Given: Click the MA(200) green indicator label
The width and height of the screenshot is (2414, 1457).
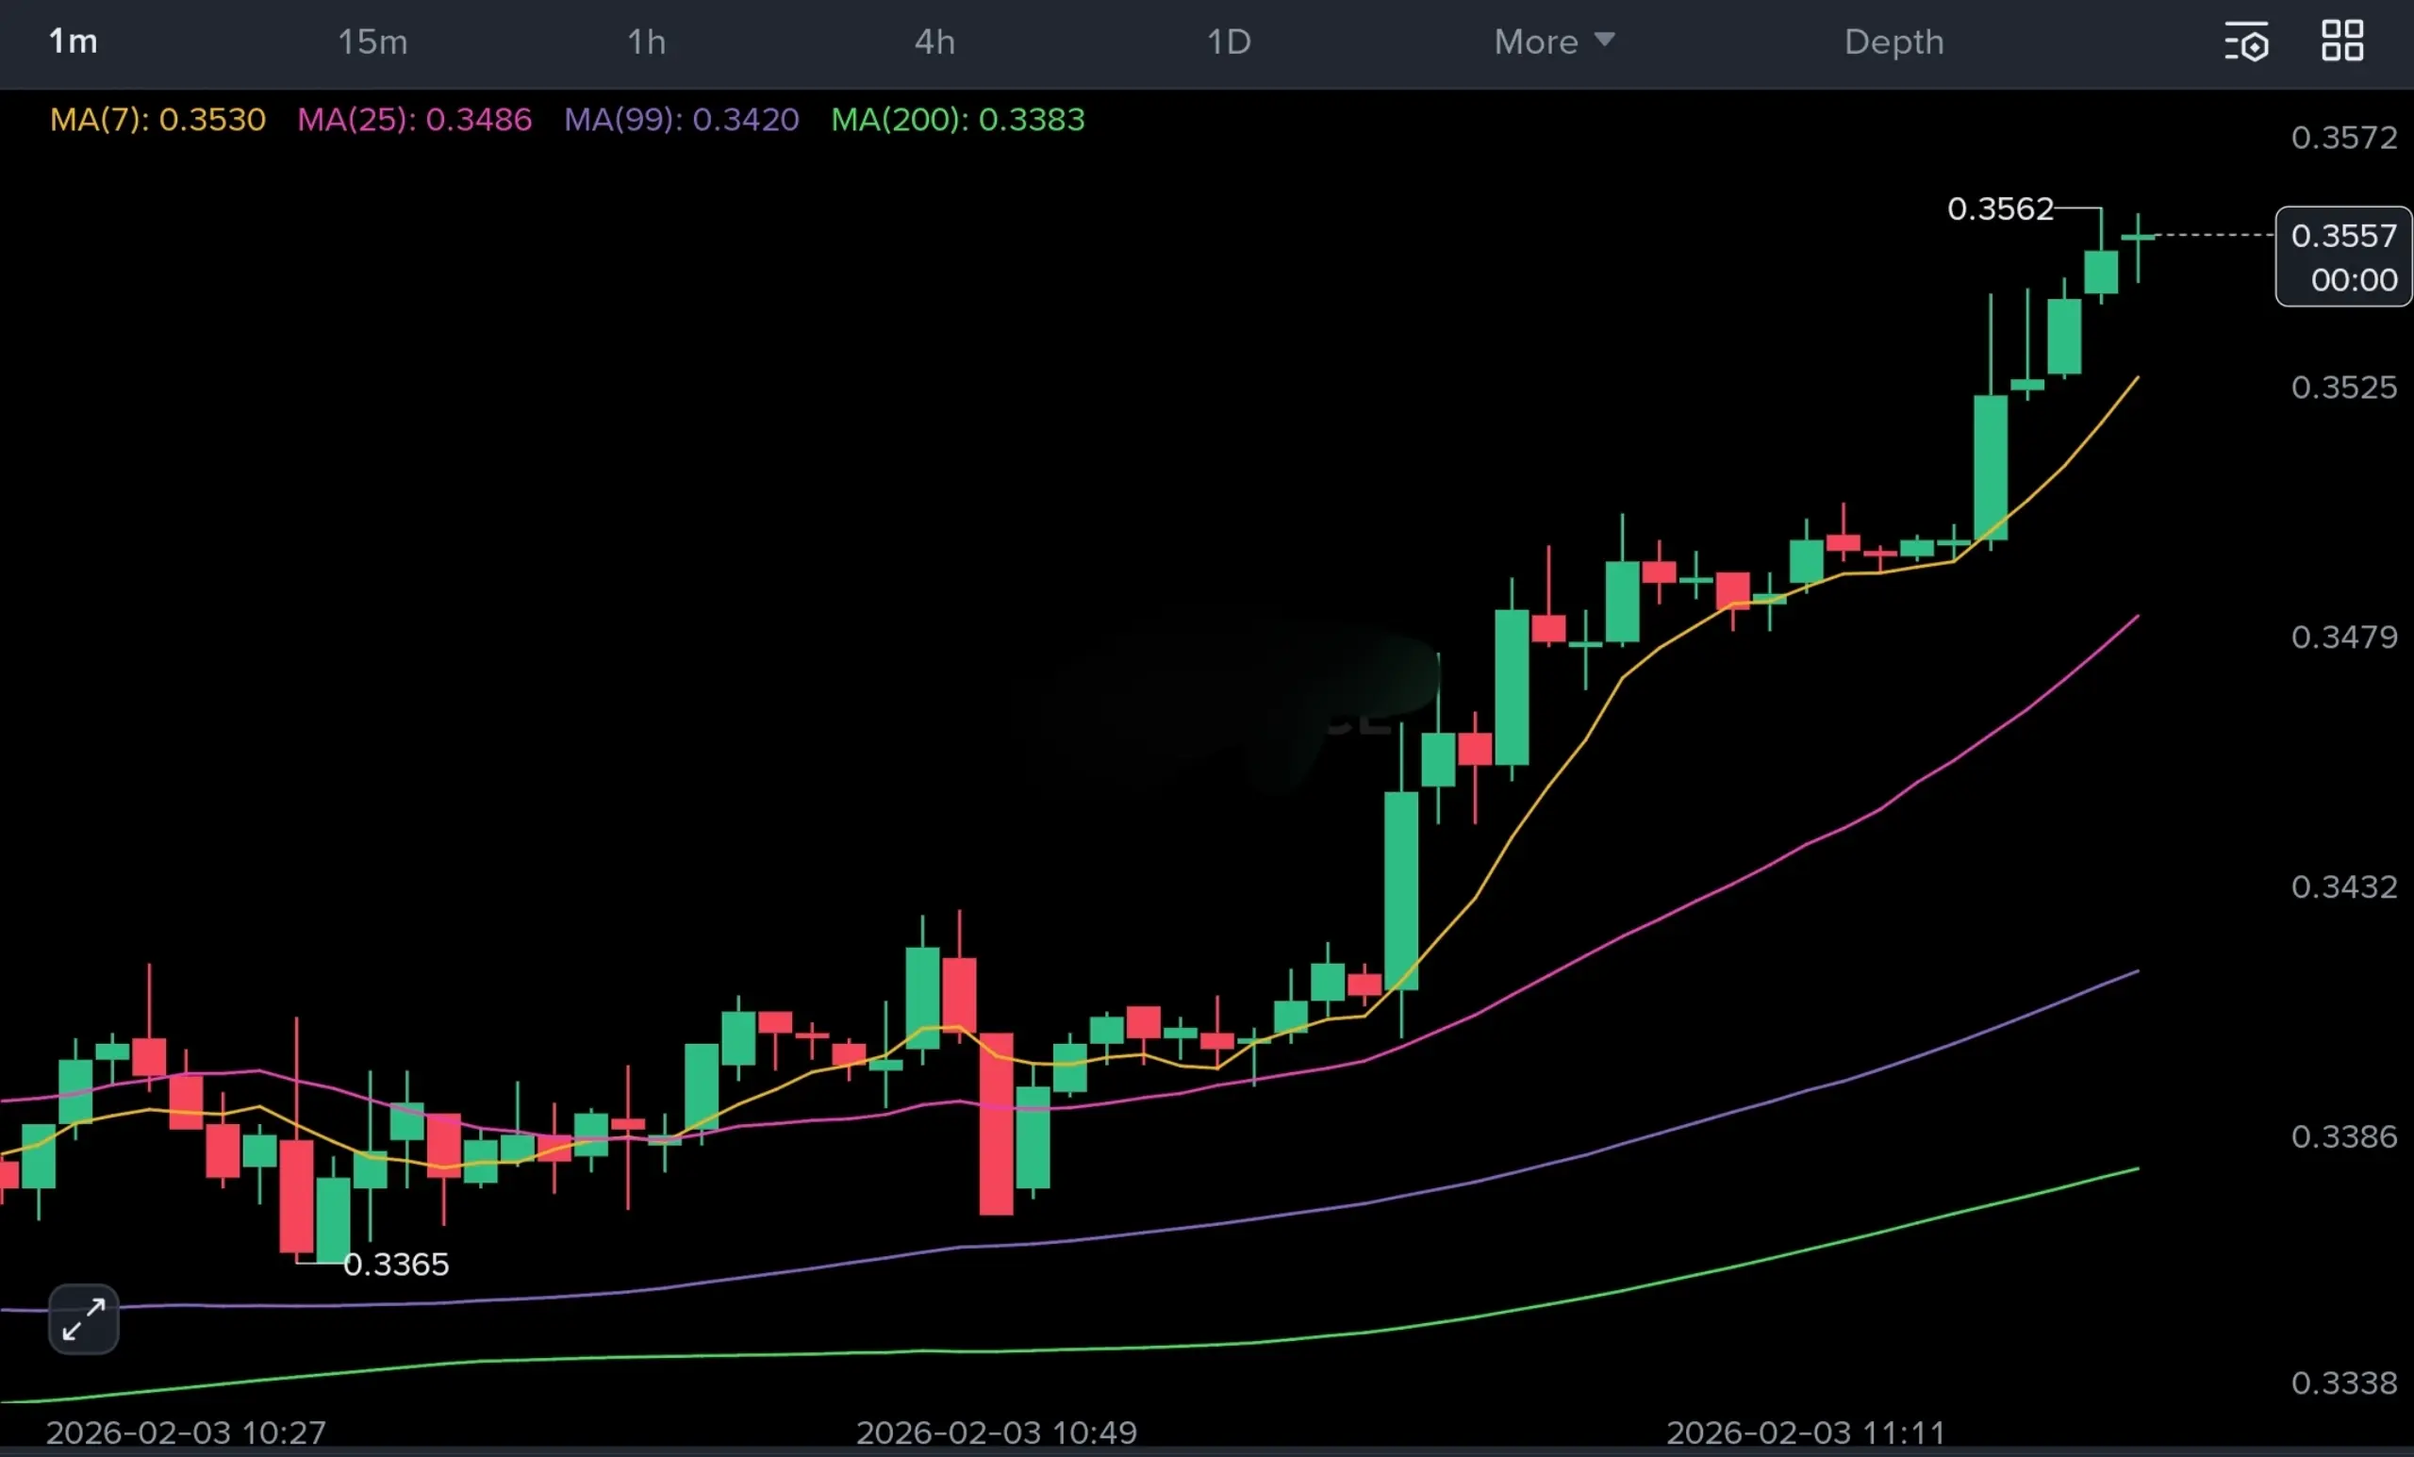Looking at the screenshot, I should [x=957, y=120].
